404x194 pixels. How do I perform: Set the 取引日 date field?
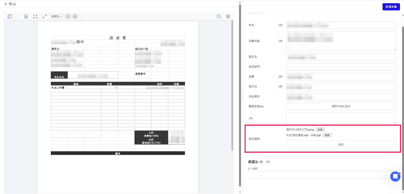tap(341, 87)
